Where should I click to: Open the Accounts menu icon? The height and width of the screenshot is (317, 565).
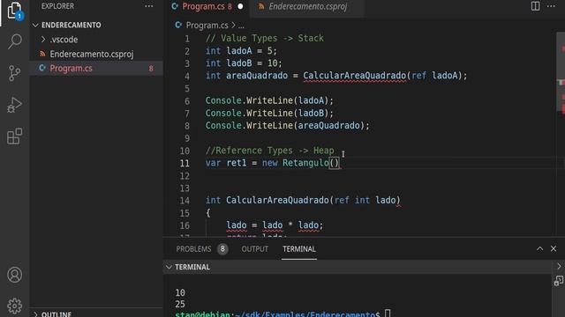click(x=14, y=275)
